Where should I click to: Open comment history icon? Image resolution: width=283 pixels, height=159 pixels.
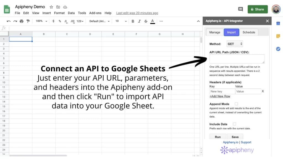(240, 9)
